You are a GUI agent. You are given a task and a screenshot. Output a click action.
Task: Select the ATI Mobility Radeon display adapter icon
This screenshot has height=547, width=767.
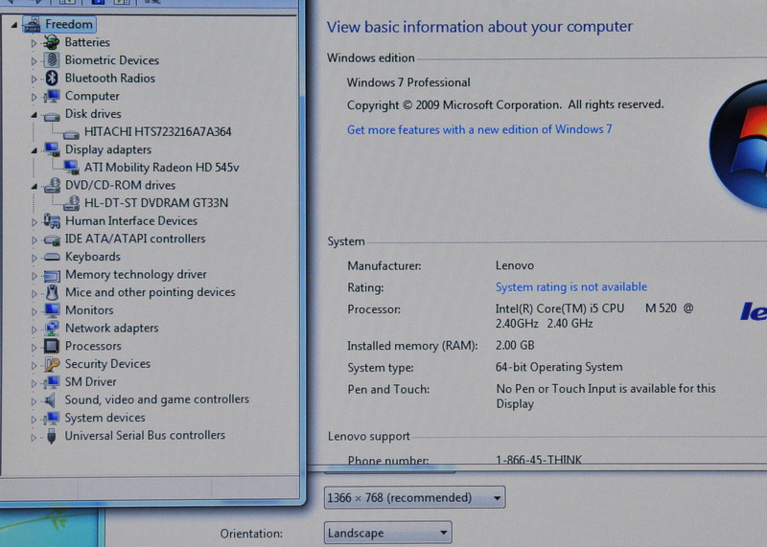(71, 168)
